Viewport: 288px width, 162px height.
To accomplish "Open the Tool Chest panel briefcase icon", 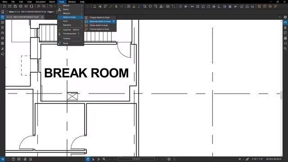I will 2,33.
